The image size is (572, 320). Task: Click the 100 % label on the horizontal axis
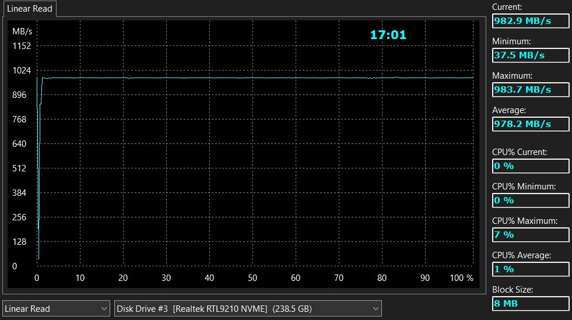[461, 278]
